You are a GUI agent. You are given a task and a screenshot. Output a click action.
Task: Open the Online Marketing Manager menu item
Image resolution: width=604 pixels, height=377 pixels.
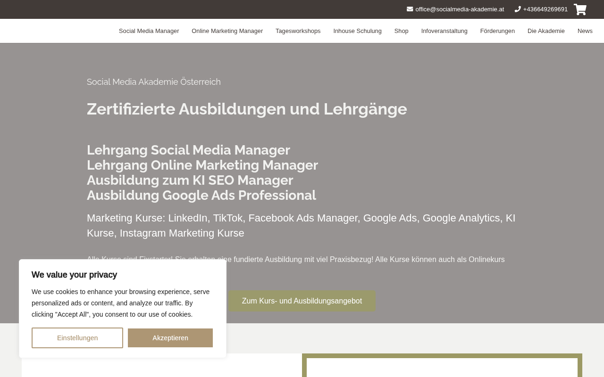(x=227, y=31)
